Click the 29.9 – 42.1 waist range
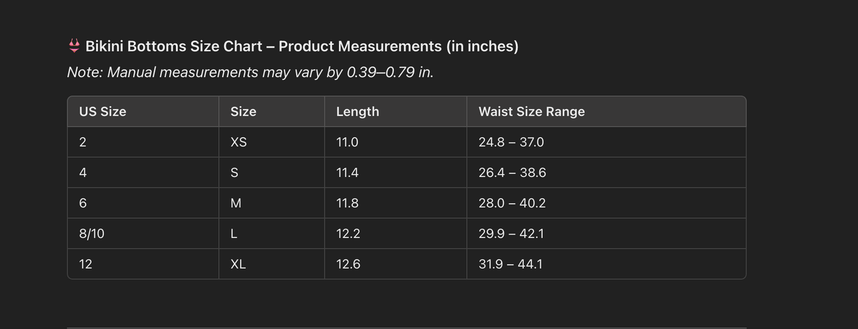The image size is (858, 329). click(x=511, y=234)
